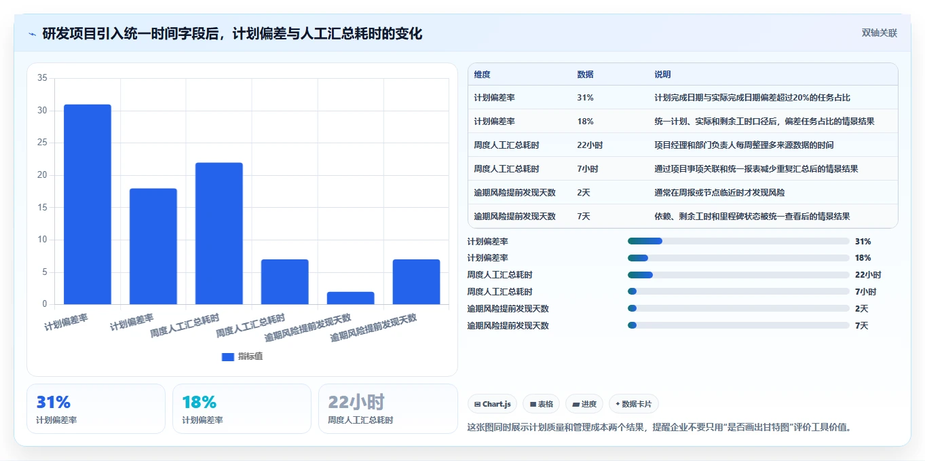Click the shortest chart bar at value 2
This screenshot has height=461, width=925.
(x=351, y=298)
